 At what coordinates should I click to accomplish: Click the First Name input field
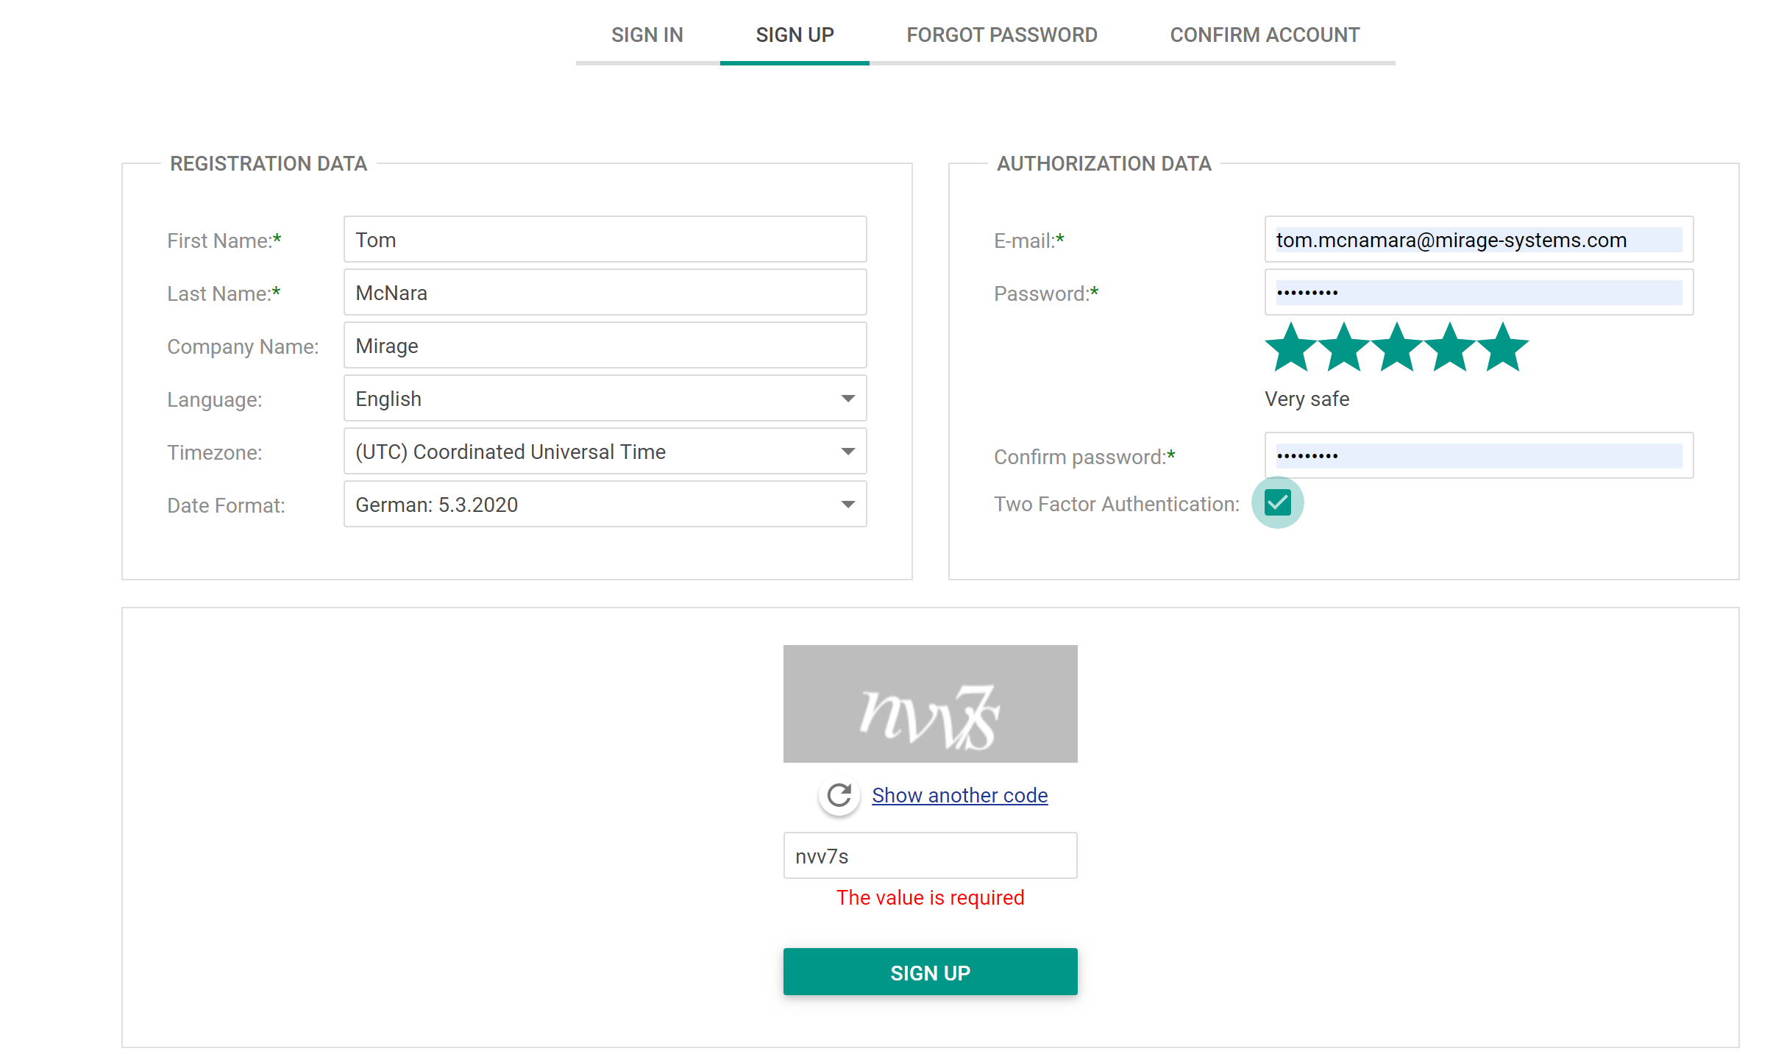point(605,240)
